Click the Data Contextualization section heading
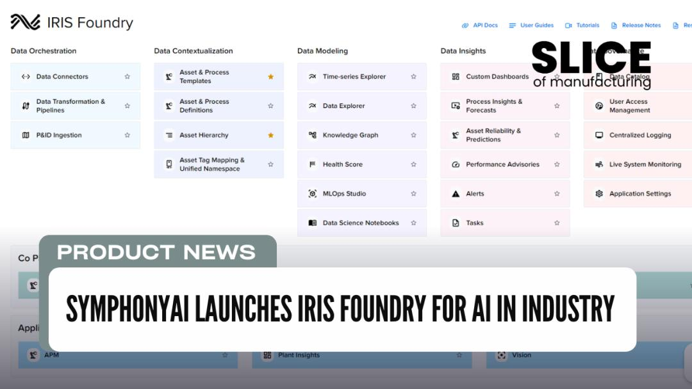The image size is (692, 389). click(194, 51)
